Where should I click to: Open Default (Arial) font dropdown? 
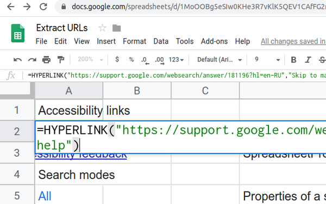click(x=220, y=60)
